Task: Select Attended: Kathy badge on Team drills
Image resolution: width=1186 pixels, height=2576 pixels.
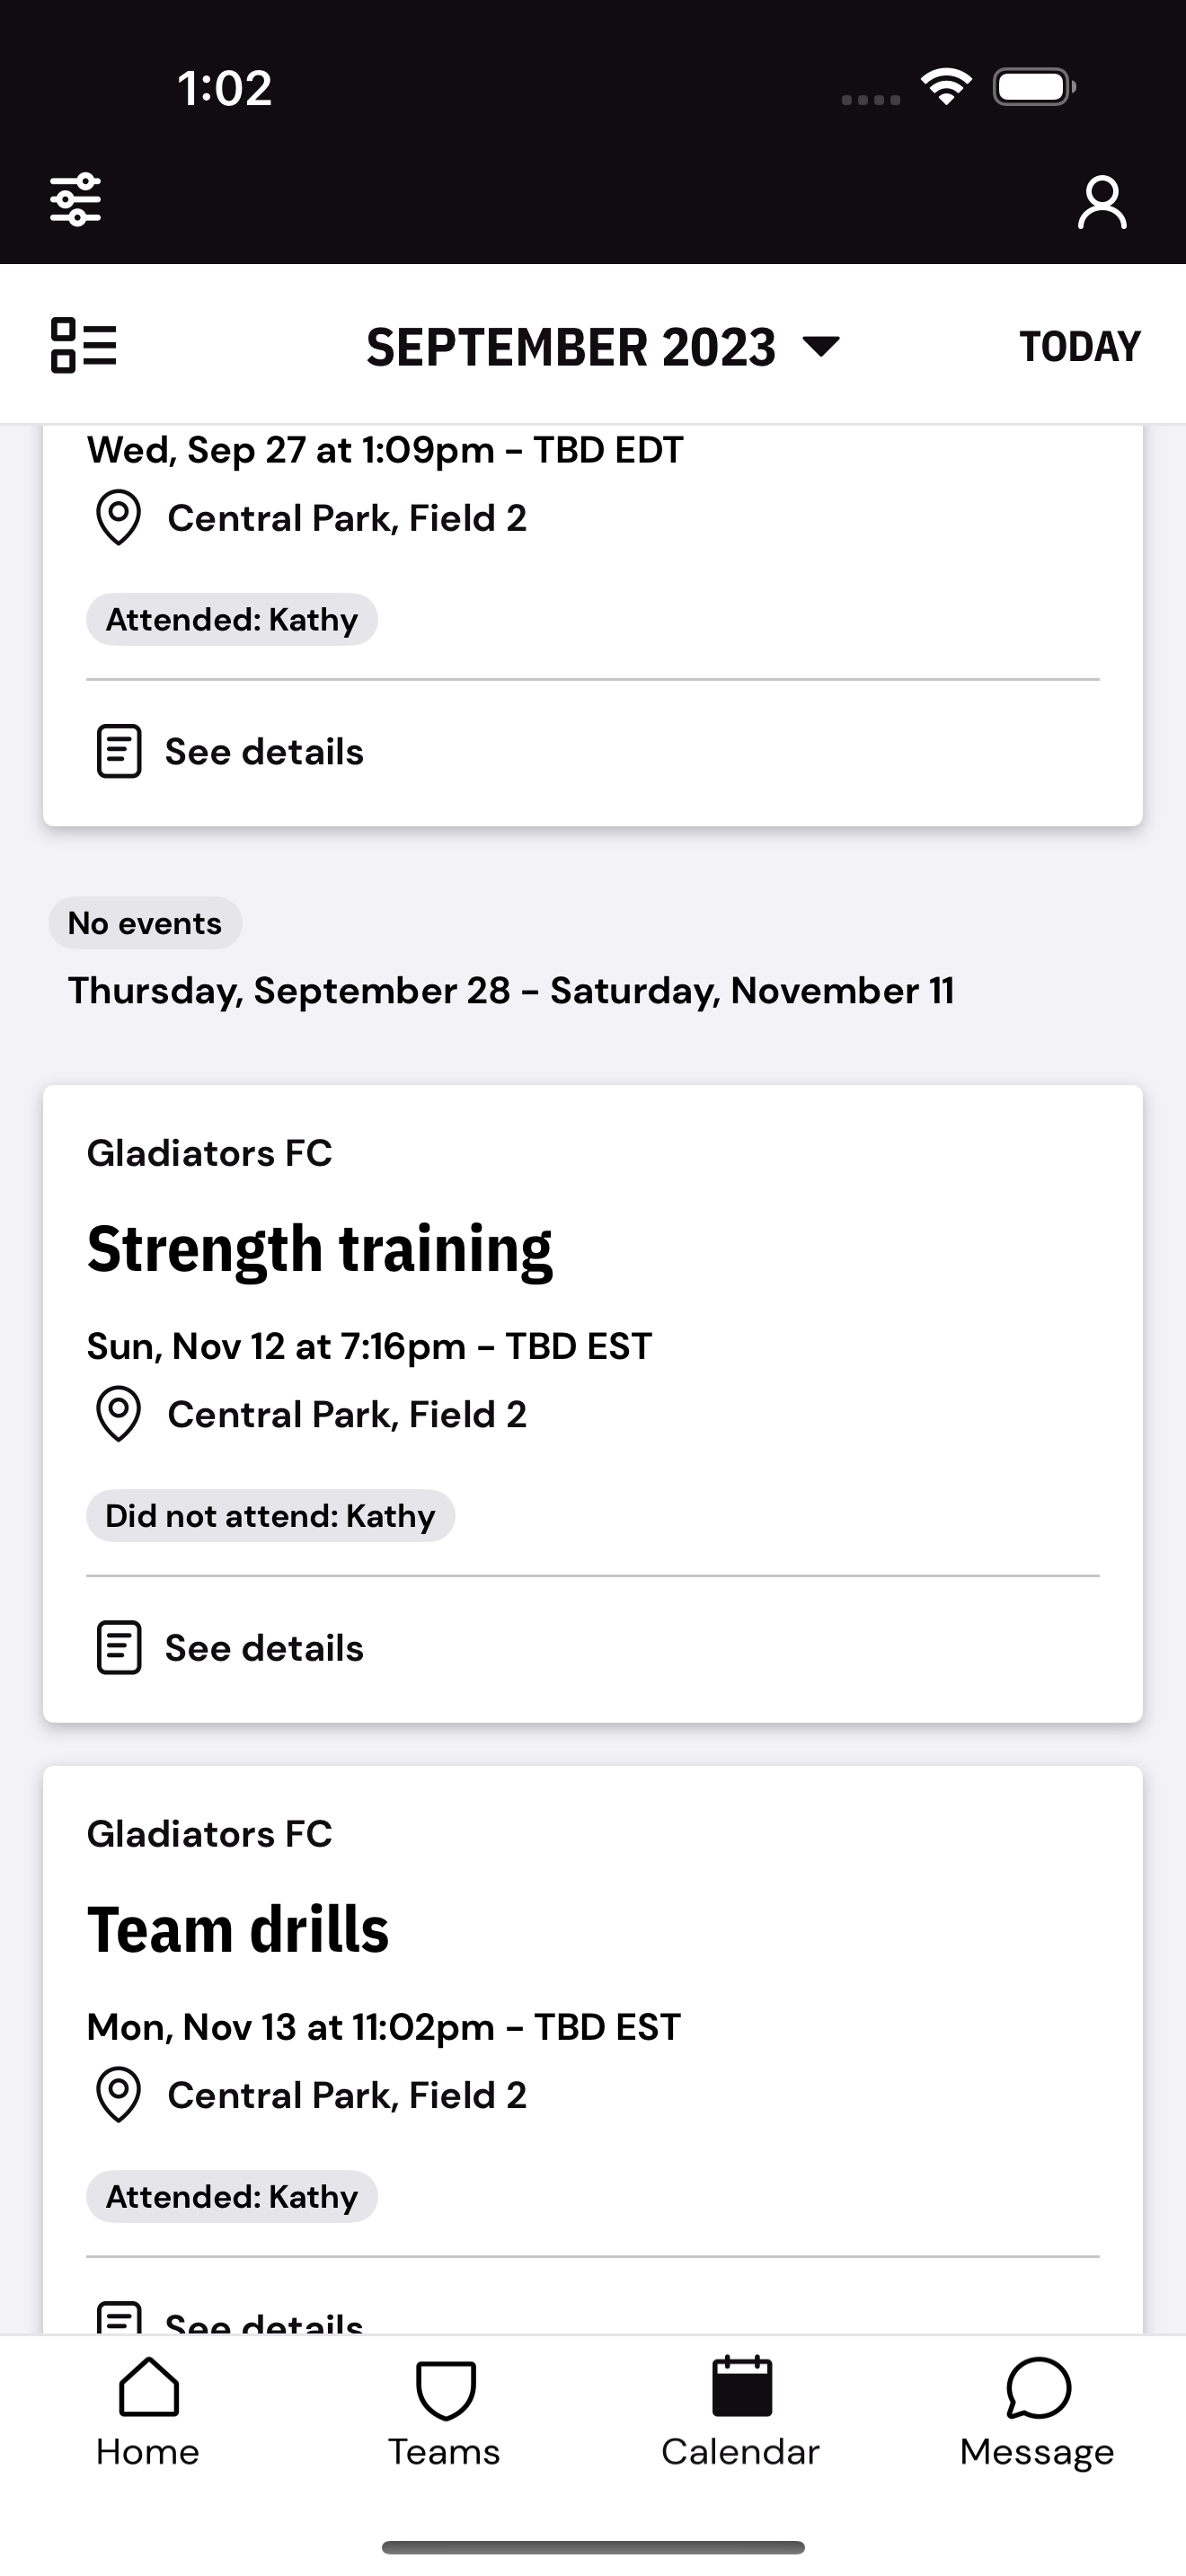Action: [232, 2197]
